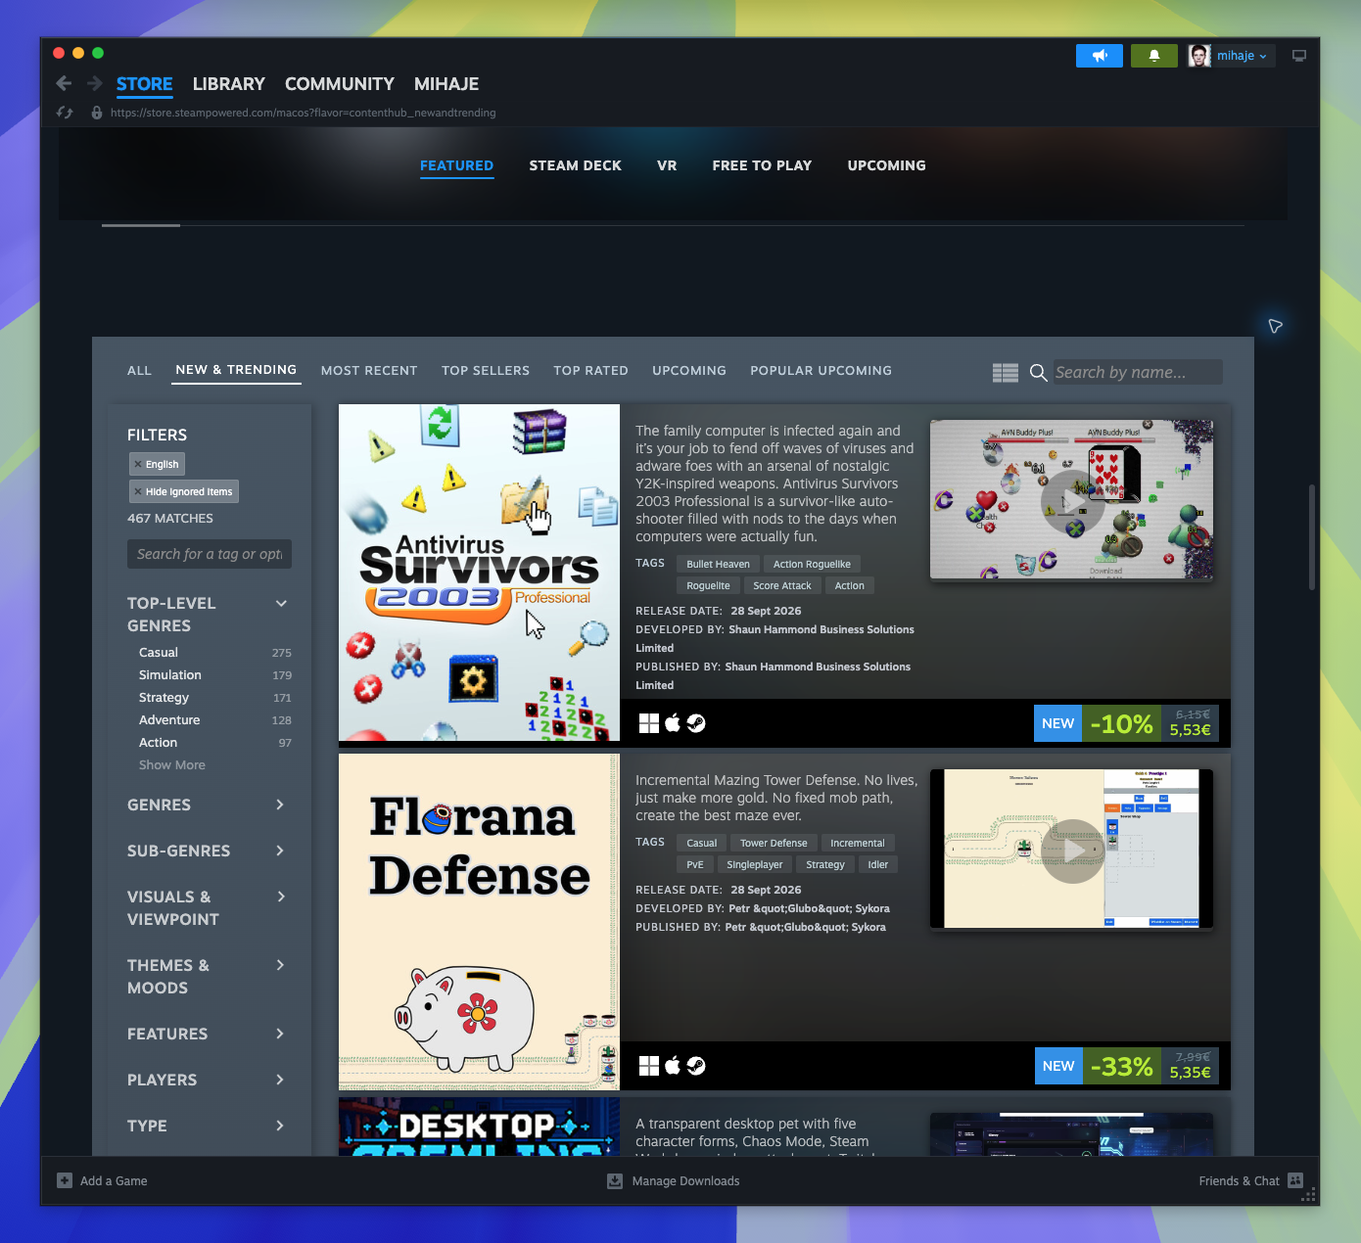This screenshot has height=1243, width=1361.
Task: Select the Top Sellers tab
Action: click(x=486, y=371)
